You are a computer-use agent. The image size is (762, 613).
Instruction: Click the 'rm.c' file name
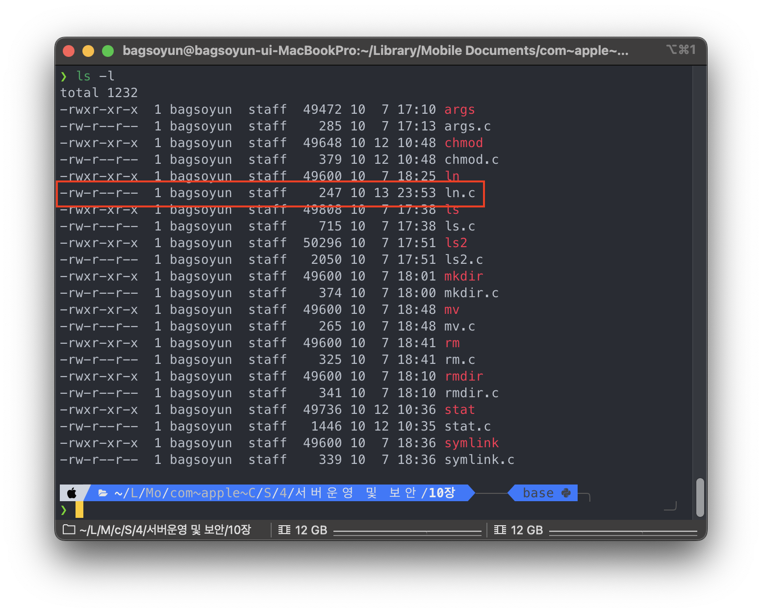coord(459,359)
